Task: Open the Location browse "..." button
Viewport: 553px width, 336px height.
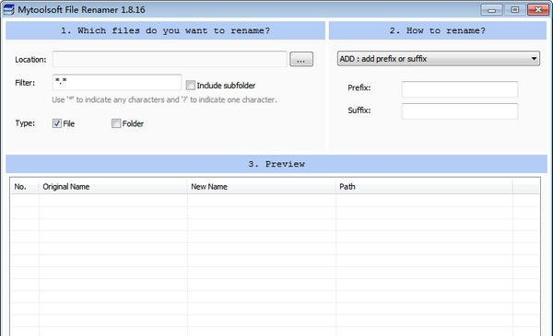Action: 301,59
